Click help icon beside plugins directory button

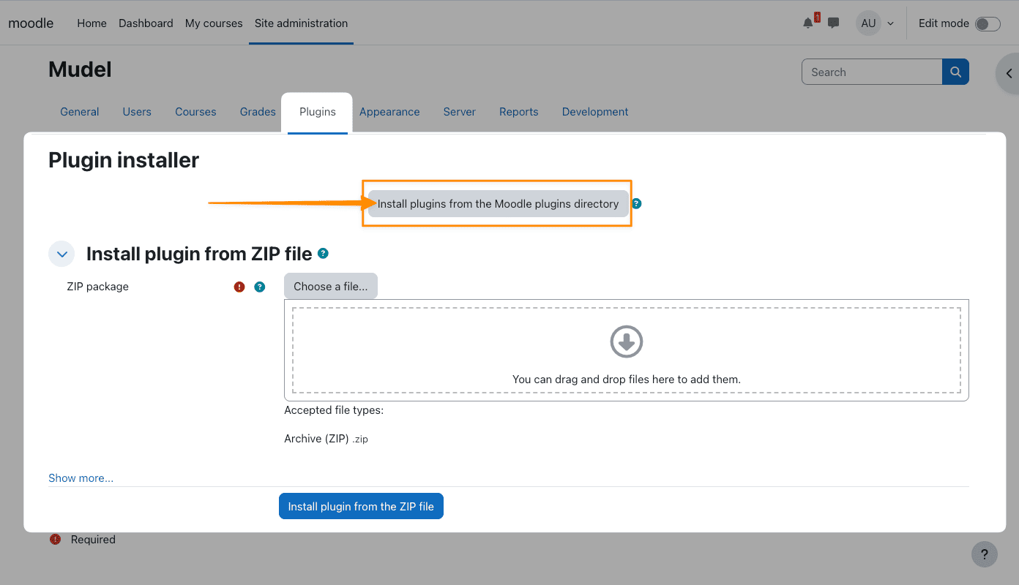pyautogui.click(x=637, y=204)
